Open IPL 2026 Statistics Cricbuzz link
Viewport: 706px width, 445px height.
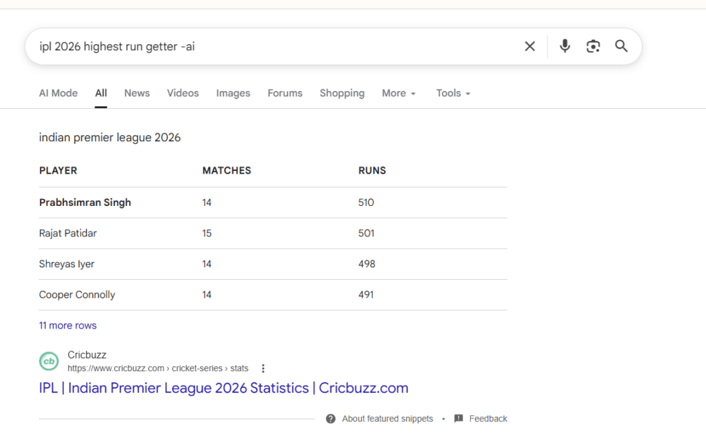tap(223, 388)
